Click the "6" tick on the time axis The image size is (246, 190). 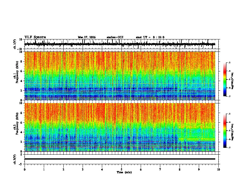tap(141, 170)
